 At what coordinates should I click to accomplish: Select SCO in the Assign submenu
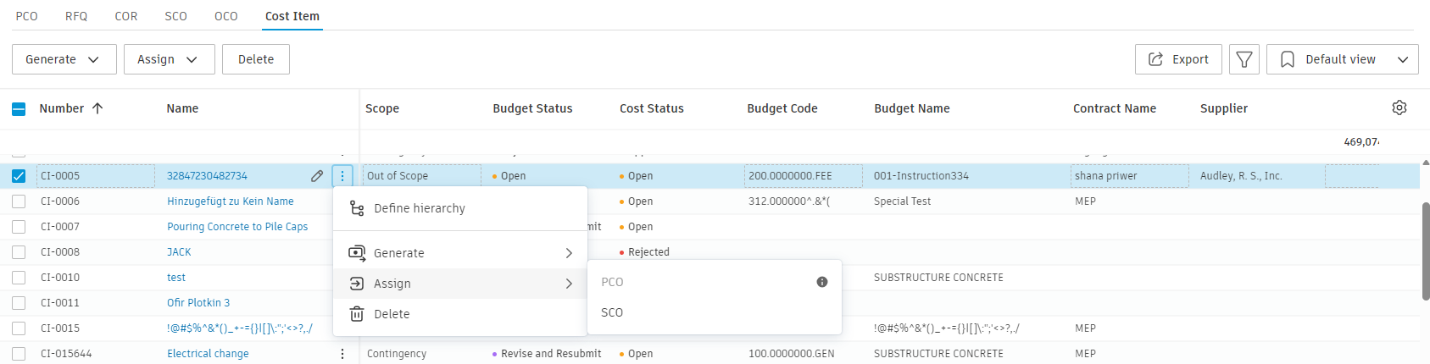coord(715,312)
